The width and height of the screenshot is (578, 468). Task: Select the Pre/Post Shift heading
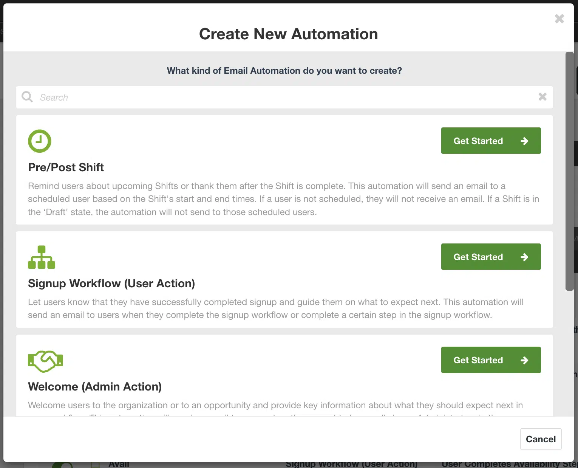pyautogui.click(x=66, y=167)
